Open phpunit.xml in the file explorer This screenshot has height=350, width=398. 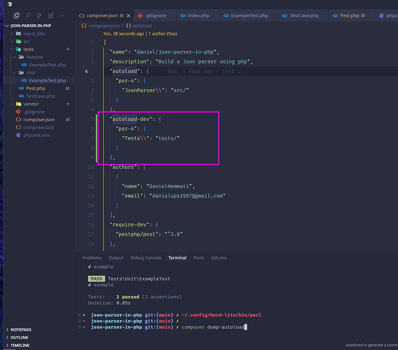36,135
